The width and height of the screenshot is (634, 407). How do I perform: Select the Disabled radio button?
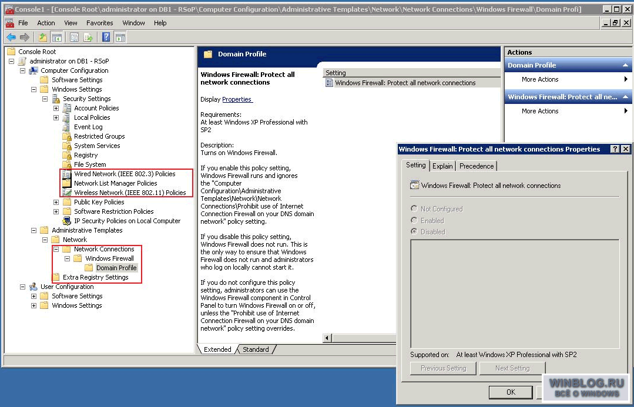click(x=414, y=231)
